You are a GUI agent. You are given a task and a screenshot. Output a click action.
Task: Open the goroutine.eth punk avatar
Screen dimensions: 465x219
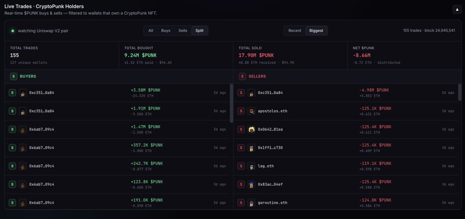[251, 203]
